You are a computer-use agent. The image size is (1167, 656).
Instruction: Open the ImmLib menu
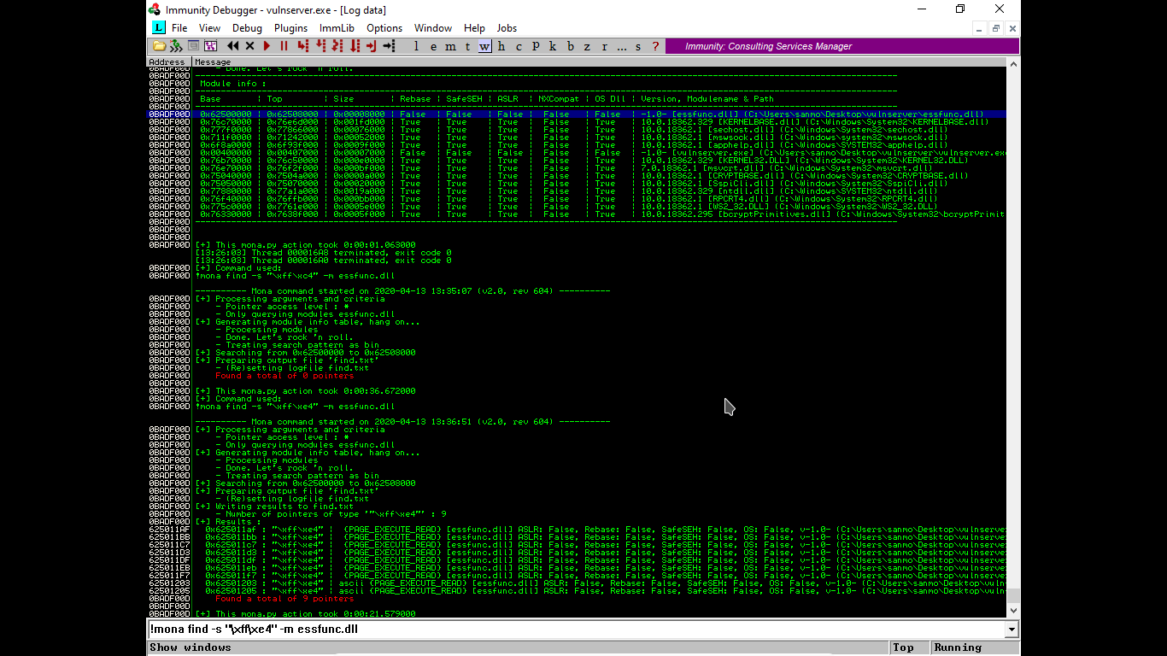point(337,28)
